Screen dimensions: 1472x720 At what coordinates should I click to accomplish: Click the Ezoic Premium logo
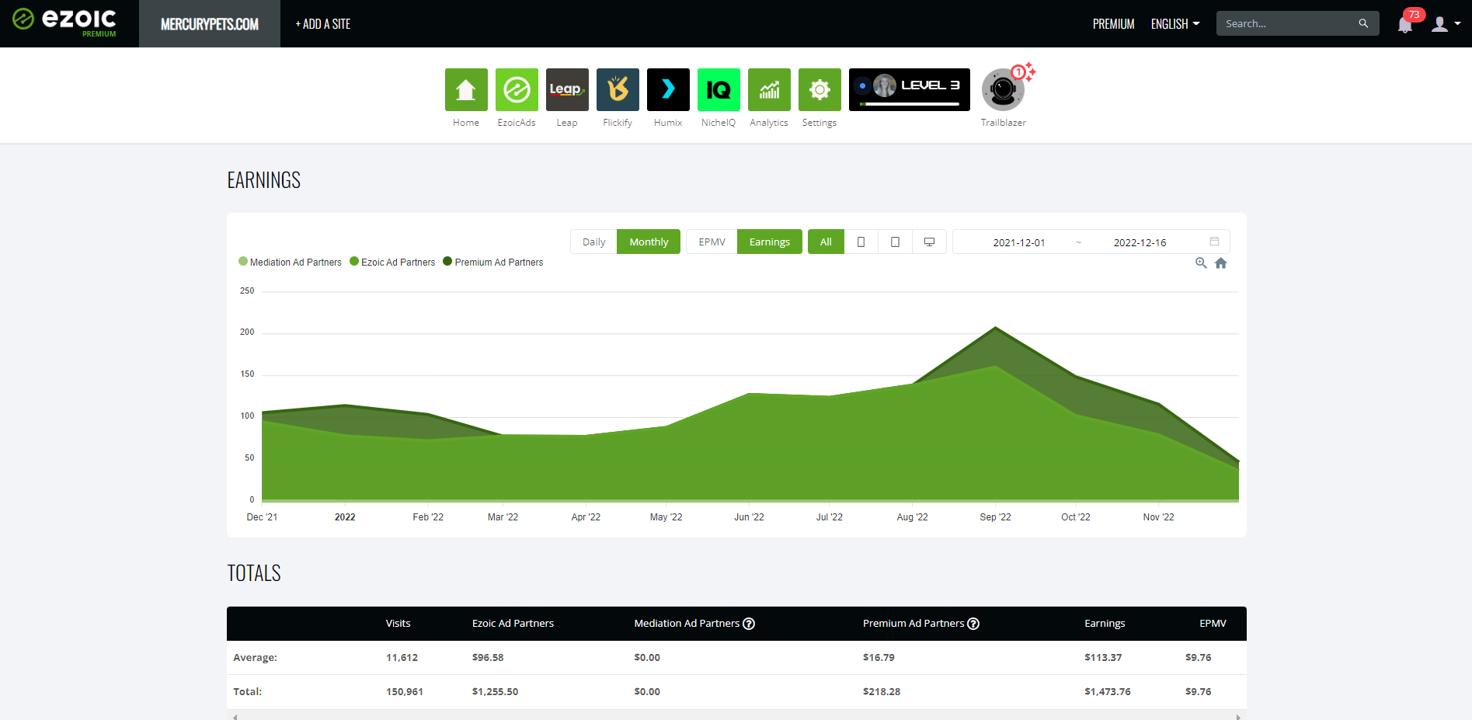(x=64, y=22)
